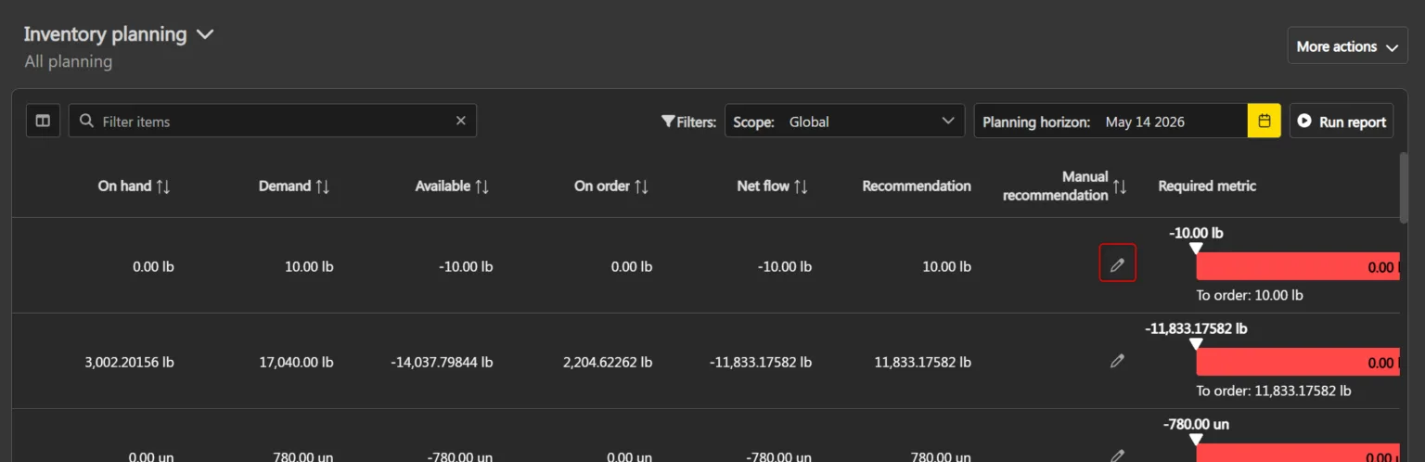Sort by Available column

[x=482, y=186]
